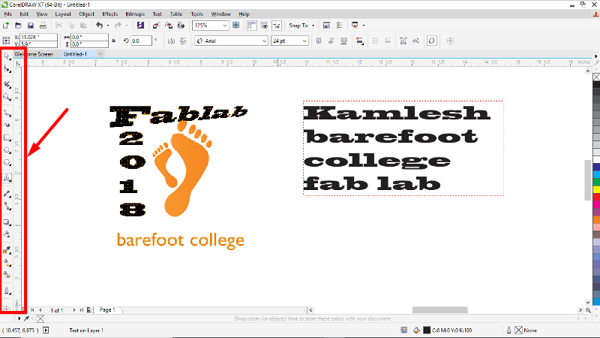Select the Ellipse tool
Viewport: 600px width, 338px height.
7,150
